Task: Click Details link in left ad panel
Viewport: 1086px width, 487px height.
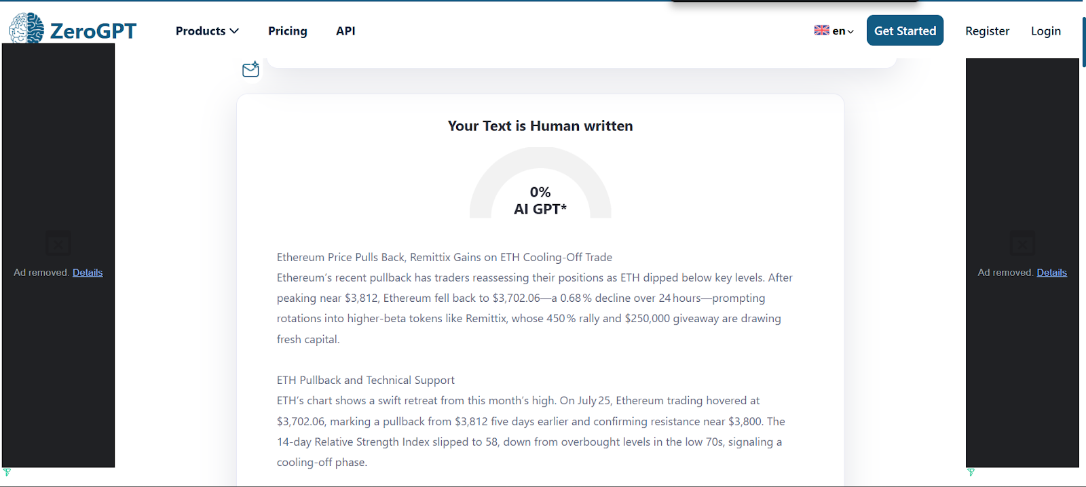Action: (x=88, y=273)
